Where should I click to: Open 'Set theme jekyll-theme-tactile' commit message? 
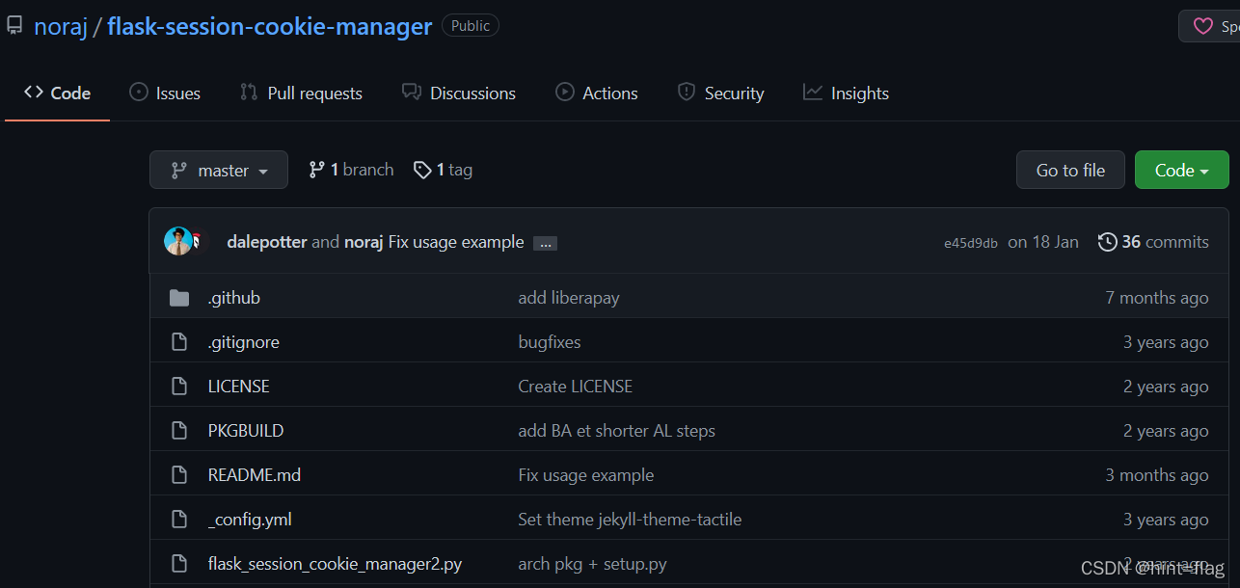point(630,520)
